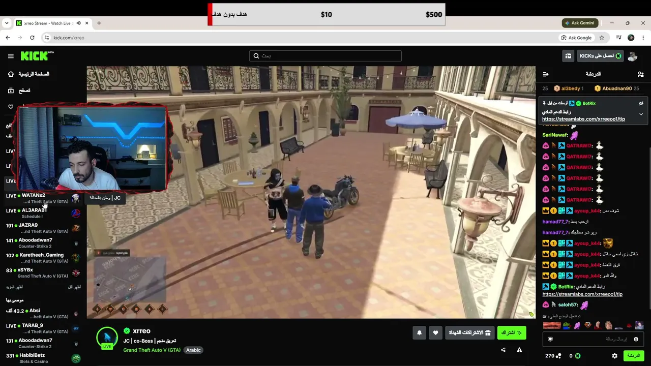651x366 pixels.
Task: Click Ask Gemini button
Action: pos(579,23)
